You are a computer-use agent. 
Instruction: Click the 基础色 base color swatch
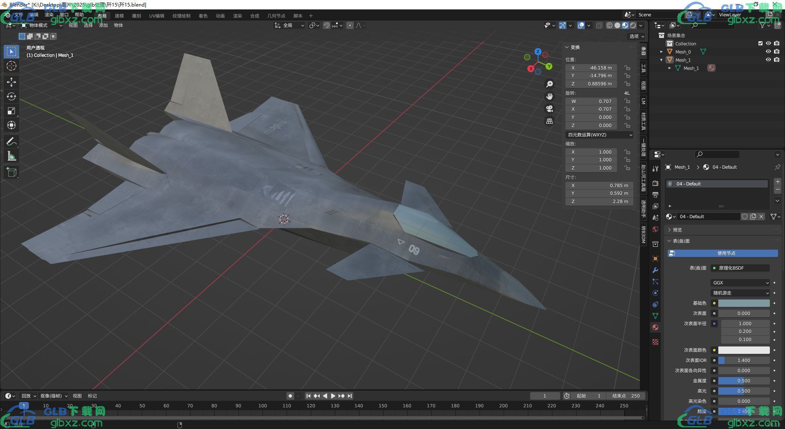tap(744, 303)
